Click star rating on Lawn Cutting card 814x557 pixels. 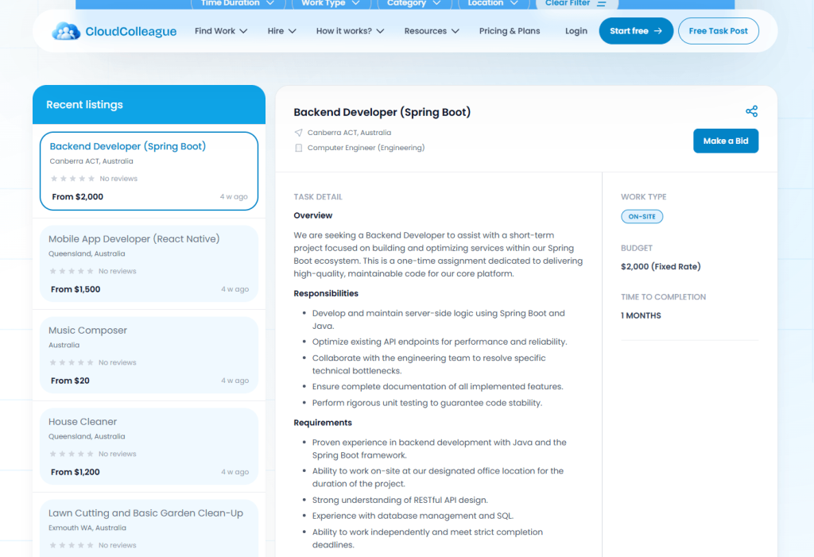(x=72, y=545)
